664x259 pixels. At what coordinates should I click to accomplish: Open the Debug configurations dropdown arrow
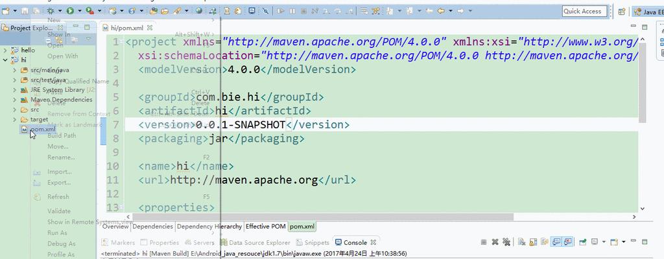click(x=60, y=11)
